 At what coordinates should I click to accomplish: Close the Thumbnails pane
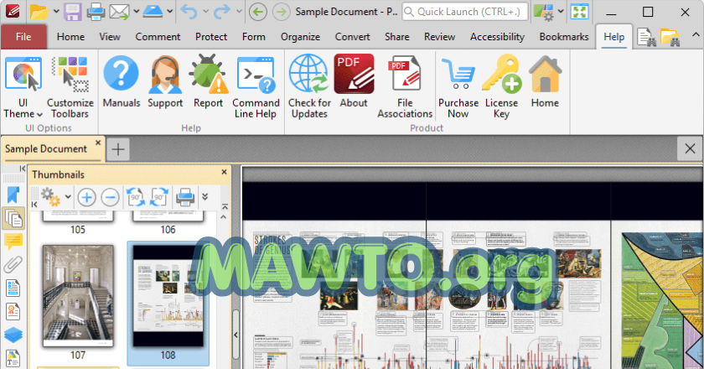[x=224, y=172]
